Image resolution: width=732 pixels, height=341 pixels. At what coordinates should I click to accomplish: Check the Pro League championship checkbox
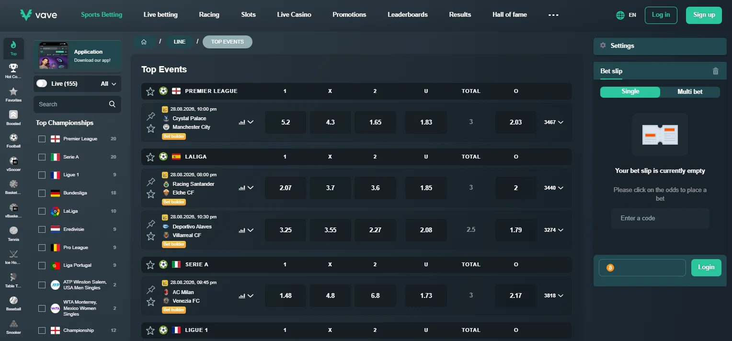pos(42,248)
